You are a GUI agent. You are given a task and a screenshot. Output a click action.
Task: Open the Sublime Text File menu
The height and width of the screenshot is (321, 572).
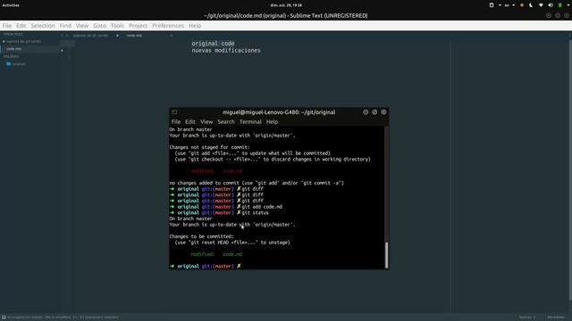(6, 26)
